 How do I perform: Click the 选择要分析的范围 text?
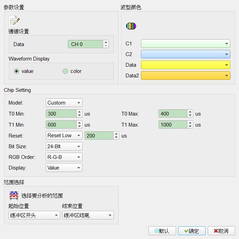tap(42, 196)
